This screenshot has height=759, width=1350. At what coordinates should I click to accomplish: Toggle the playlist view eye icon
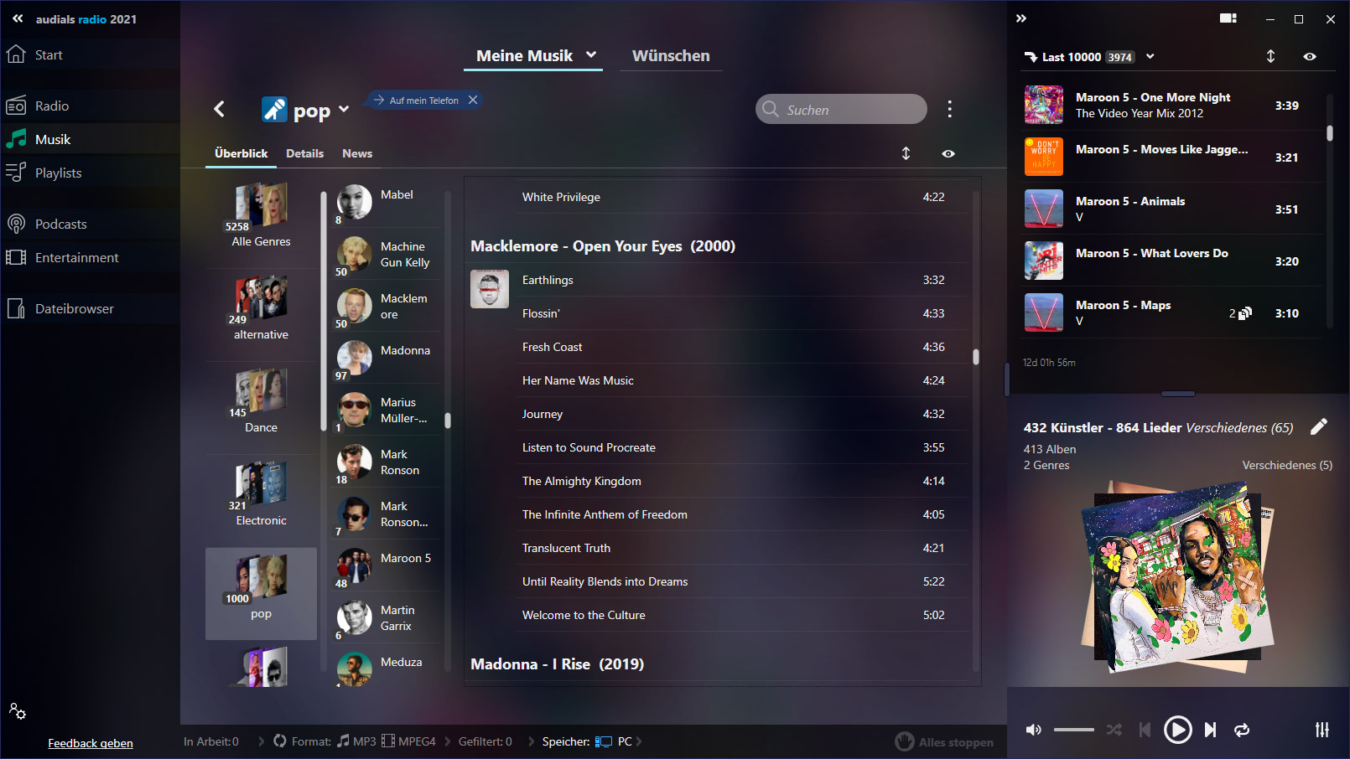click(1310, 57)
